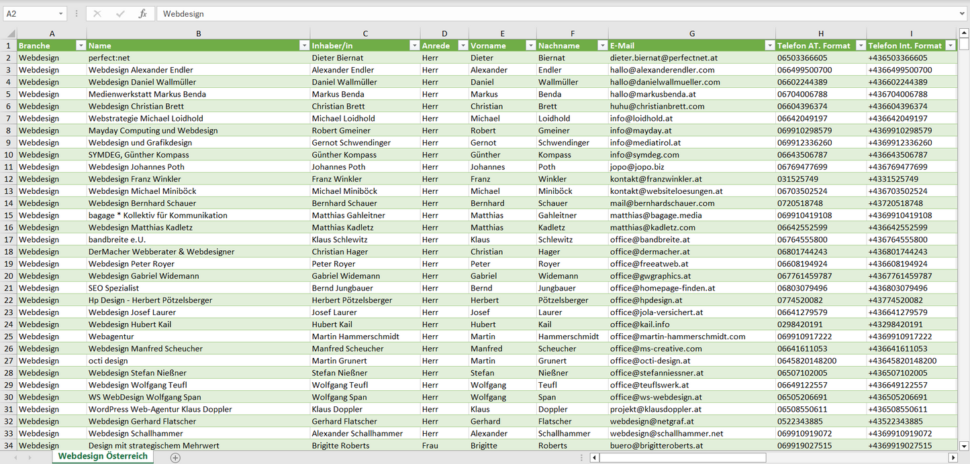Select column G header
The image size is (970, 464).
click(691, 34)
